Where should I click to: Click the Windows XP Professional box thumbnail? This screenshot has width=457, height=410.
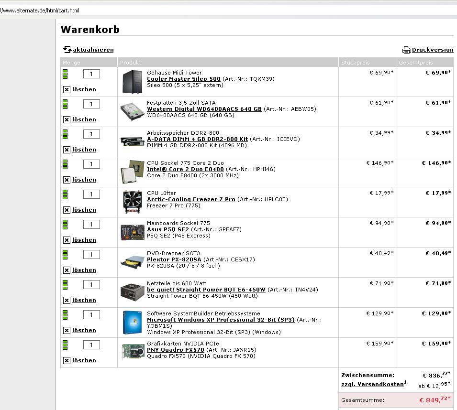(x=133, y=323)
